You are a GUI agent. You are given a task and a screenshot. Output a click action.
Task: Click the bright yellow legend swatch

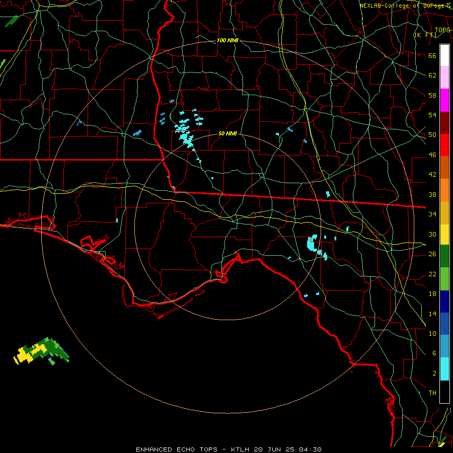click(x=444, y=235)
